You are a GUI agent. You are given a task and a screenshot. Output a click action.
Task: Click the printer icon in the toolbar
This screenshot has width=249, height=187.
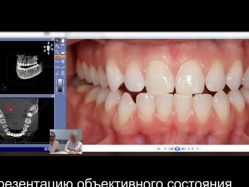(63, 73)
